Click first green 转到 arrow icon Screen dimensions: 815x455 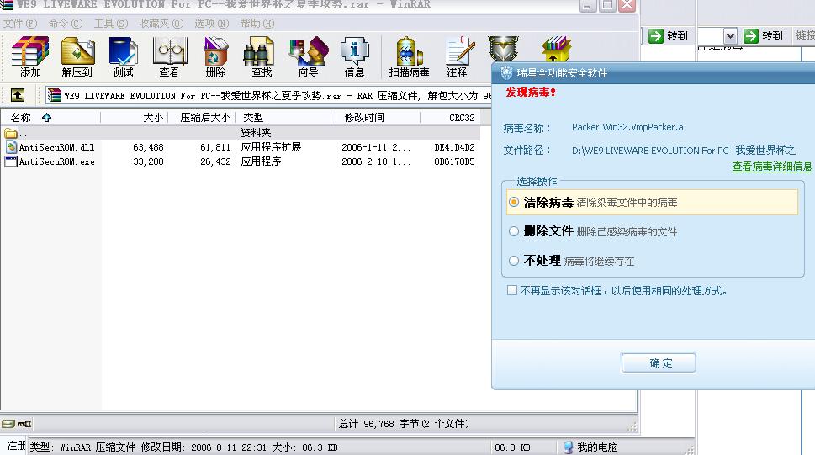(x=656, y=35)
